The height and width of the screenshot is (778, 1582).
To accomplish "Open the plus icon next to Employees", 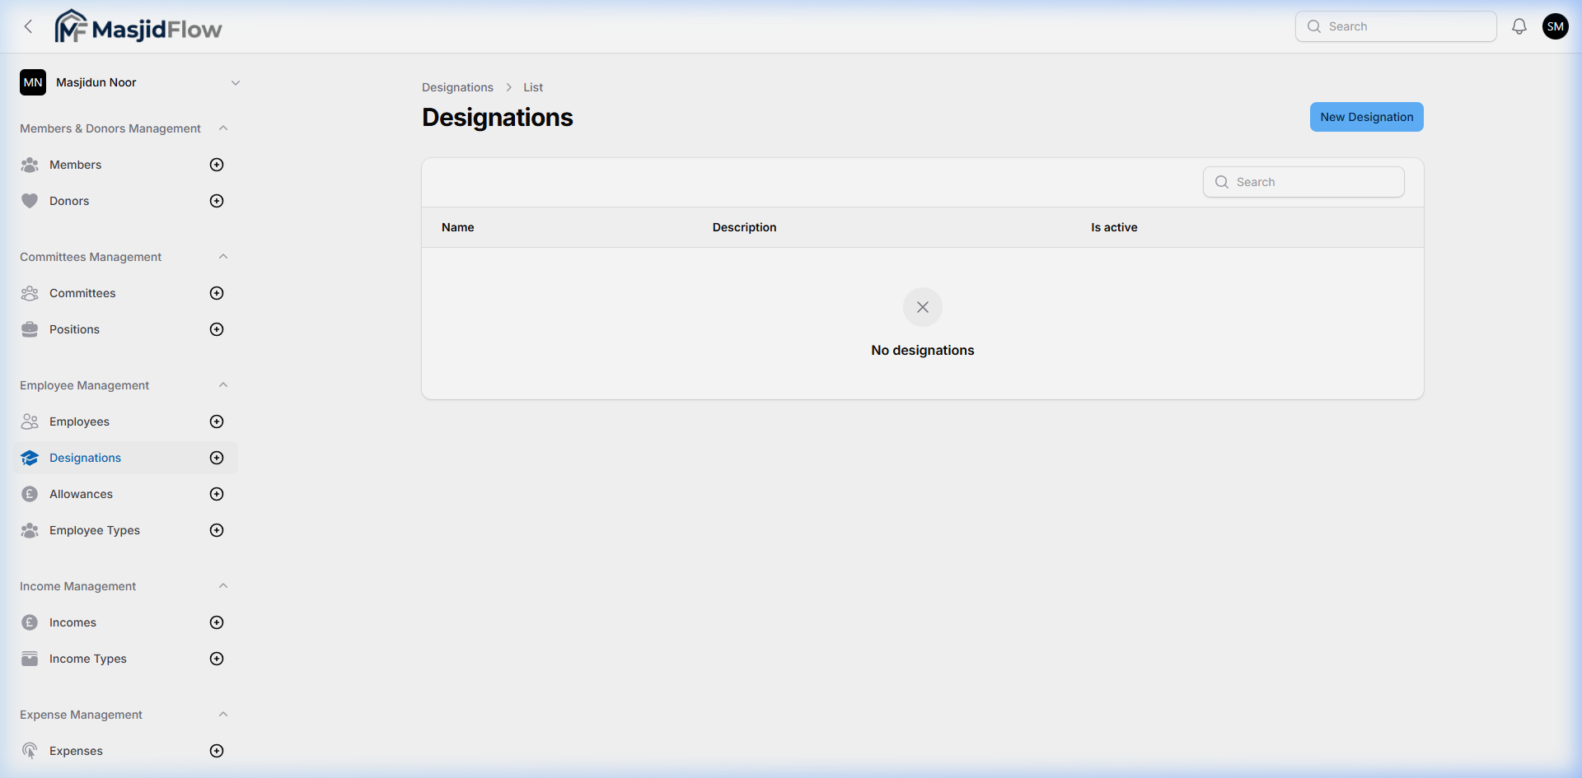I will [216, 421].
